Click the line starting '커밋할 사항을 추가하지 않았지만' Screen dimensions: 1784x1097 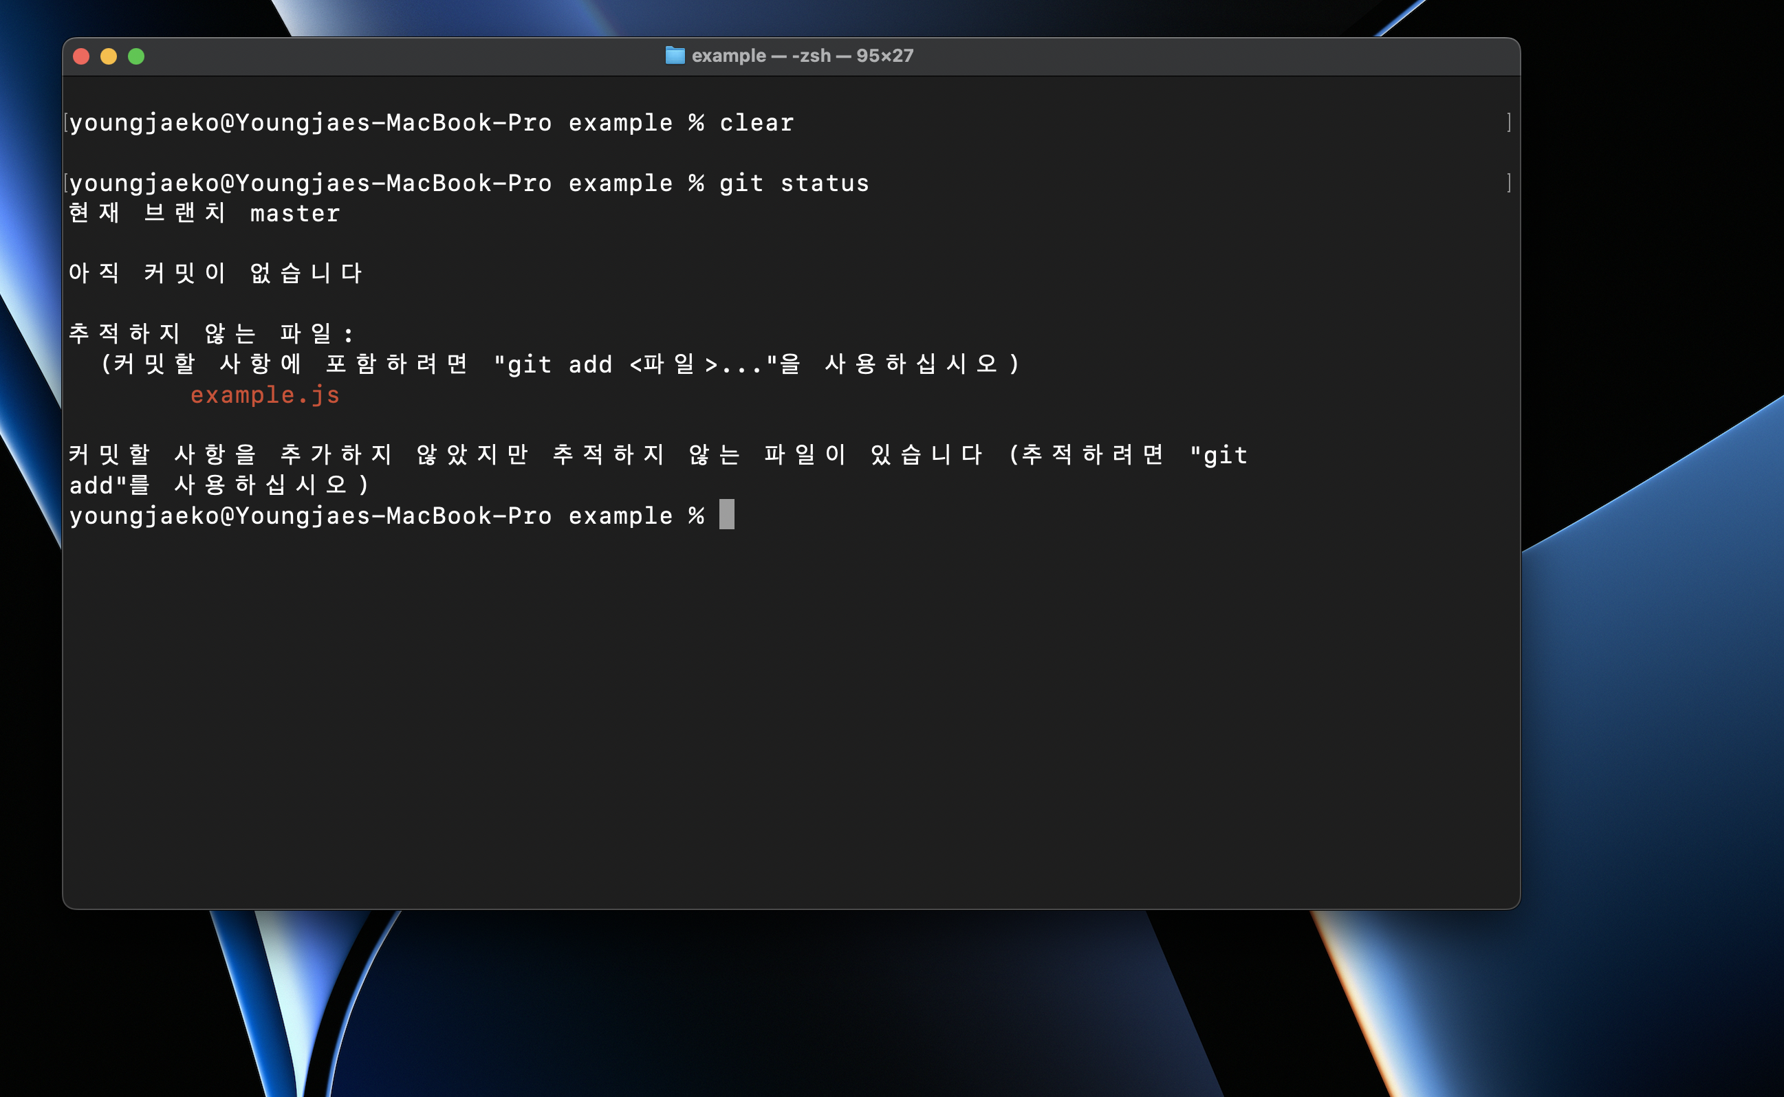pyautogui.click(x=658, y=454)
